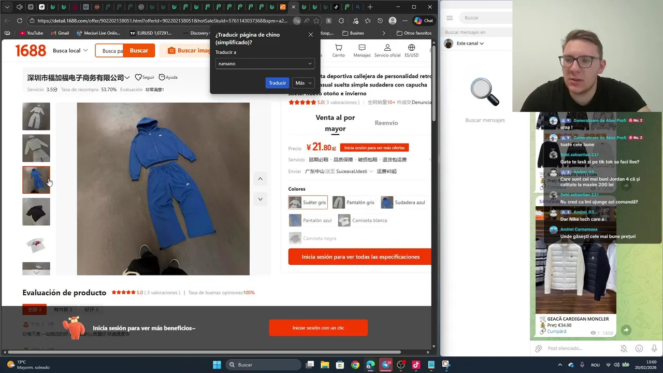Click Inicia sesión para ver todas las especificaciones
The image size is (663, 373).
361,256
